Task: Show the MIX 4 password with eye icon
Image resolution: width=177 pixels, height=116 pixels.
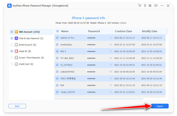Action: [111, 51]
